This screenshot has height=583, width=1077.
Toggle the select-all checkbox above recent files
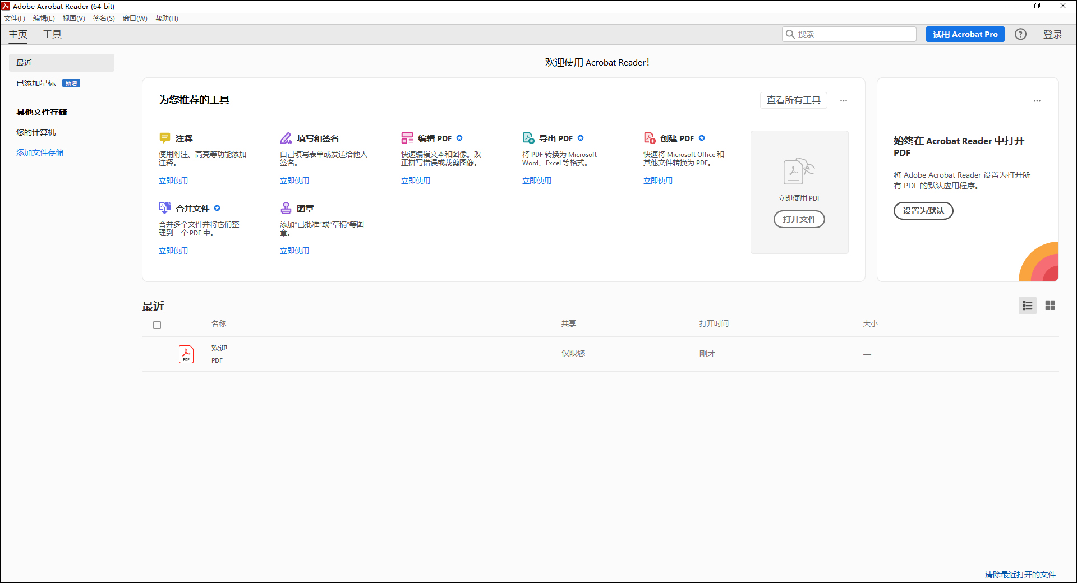click(x=157, y=325)
